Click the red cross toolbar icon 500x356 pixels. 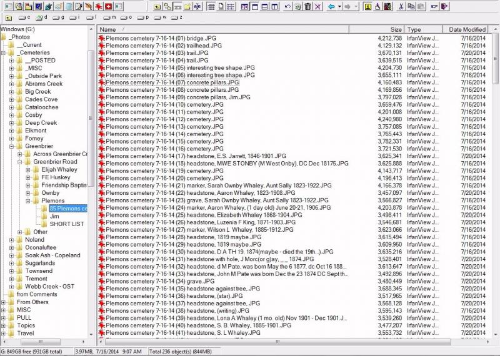[x=108, y=6]
